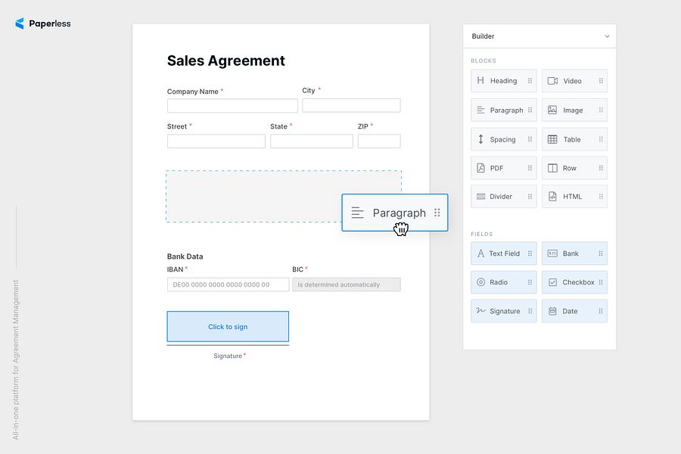Click the Radio field circle icon
The width and height of the screenshot is (681, 454).
pyautogui.click(x=480, y=282)
